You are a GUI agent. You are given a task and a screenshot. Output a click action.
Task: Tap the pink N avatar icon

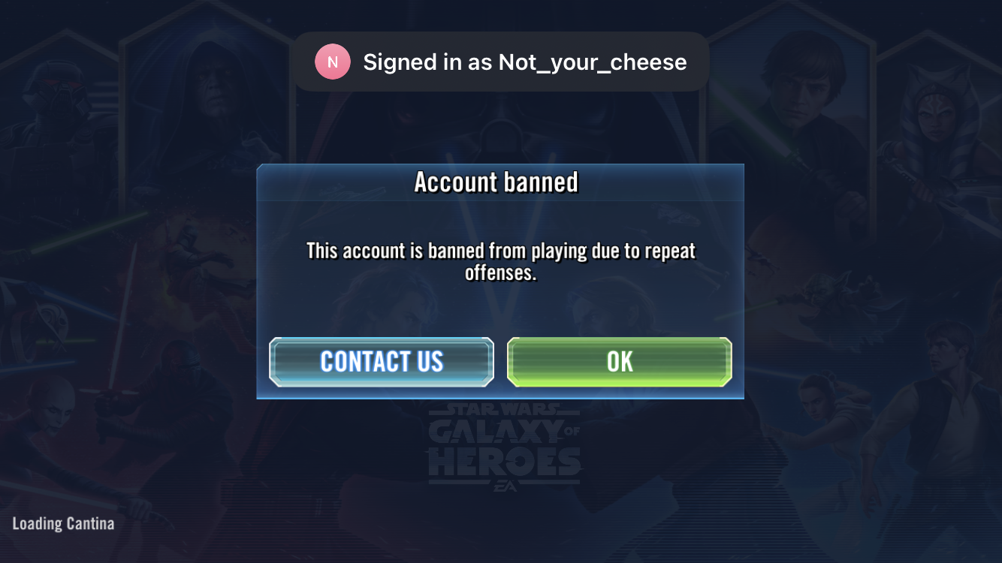click(333, 62)
